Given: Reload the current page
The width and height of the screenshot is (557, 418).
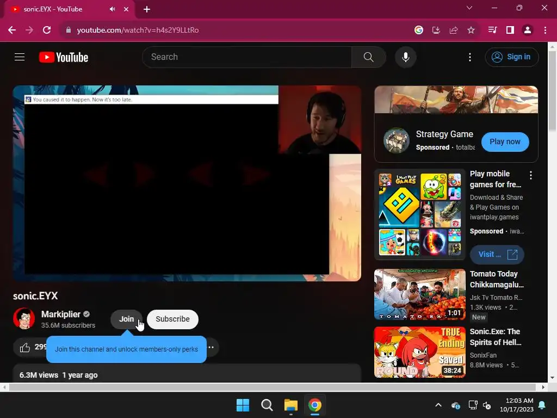Looking at the screenshot, I should coord(47,30).
